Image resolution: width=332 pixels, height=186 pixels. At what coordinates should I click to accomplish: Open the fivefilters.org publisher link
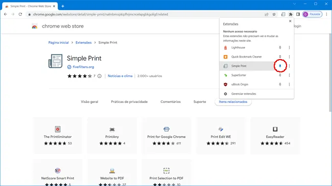click(83, 67)
